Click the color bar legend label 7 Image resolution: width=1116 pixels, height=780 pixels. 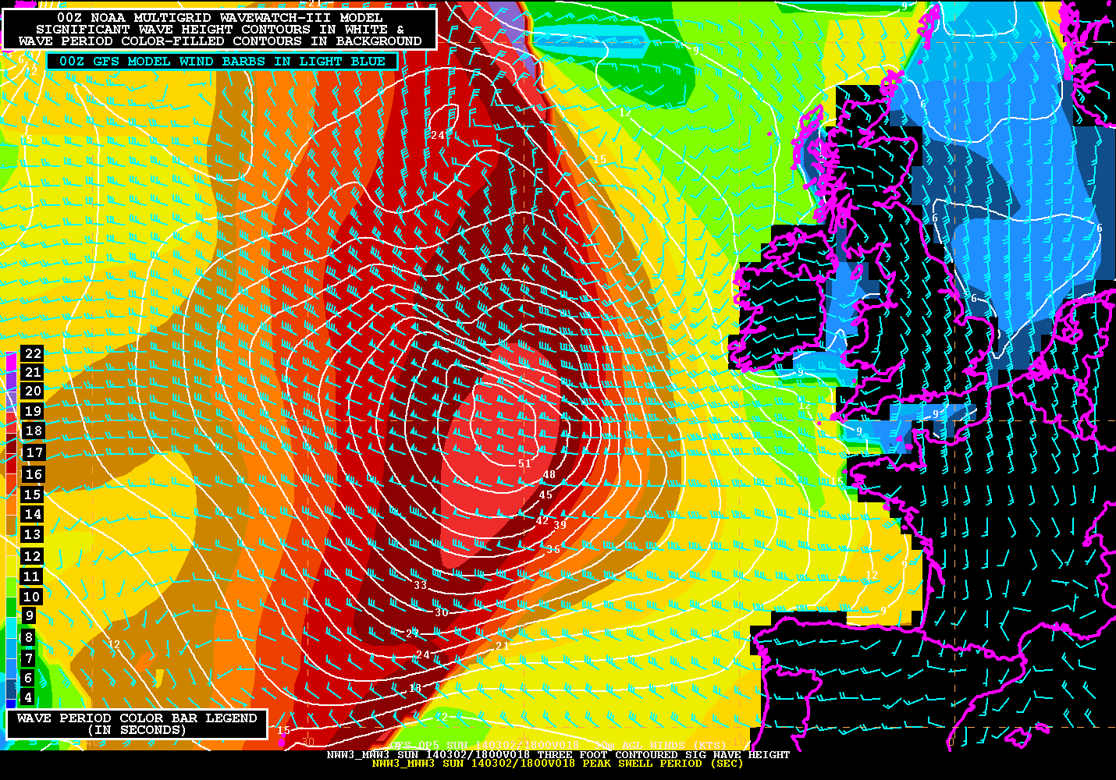point(29,658)
